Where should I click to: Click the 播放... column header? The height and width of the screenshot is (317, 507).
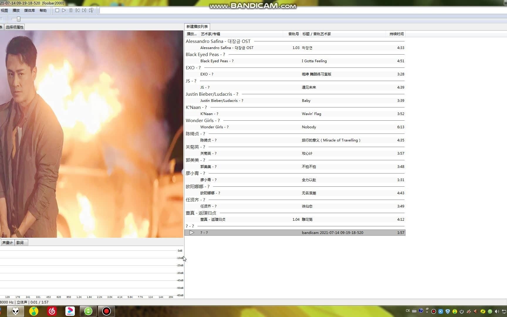tap(192, 34)
